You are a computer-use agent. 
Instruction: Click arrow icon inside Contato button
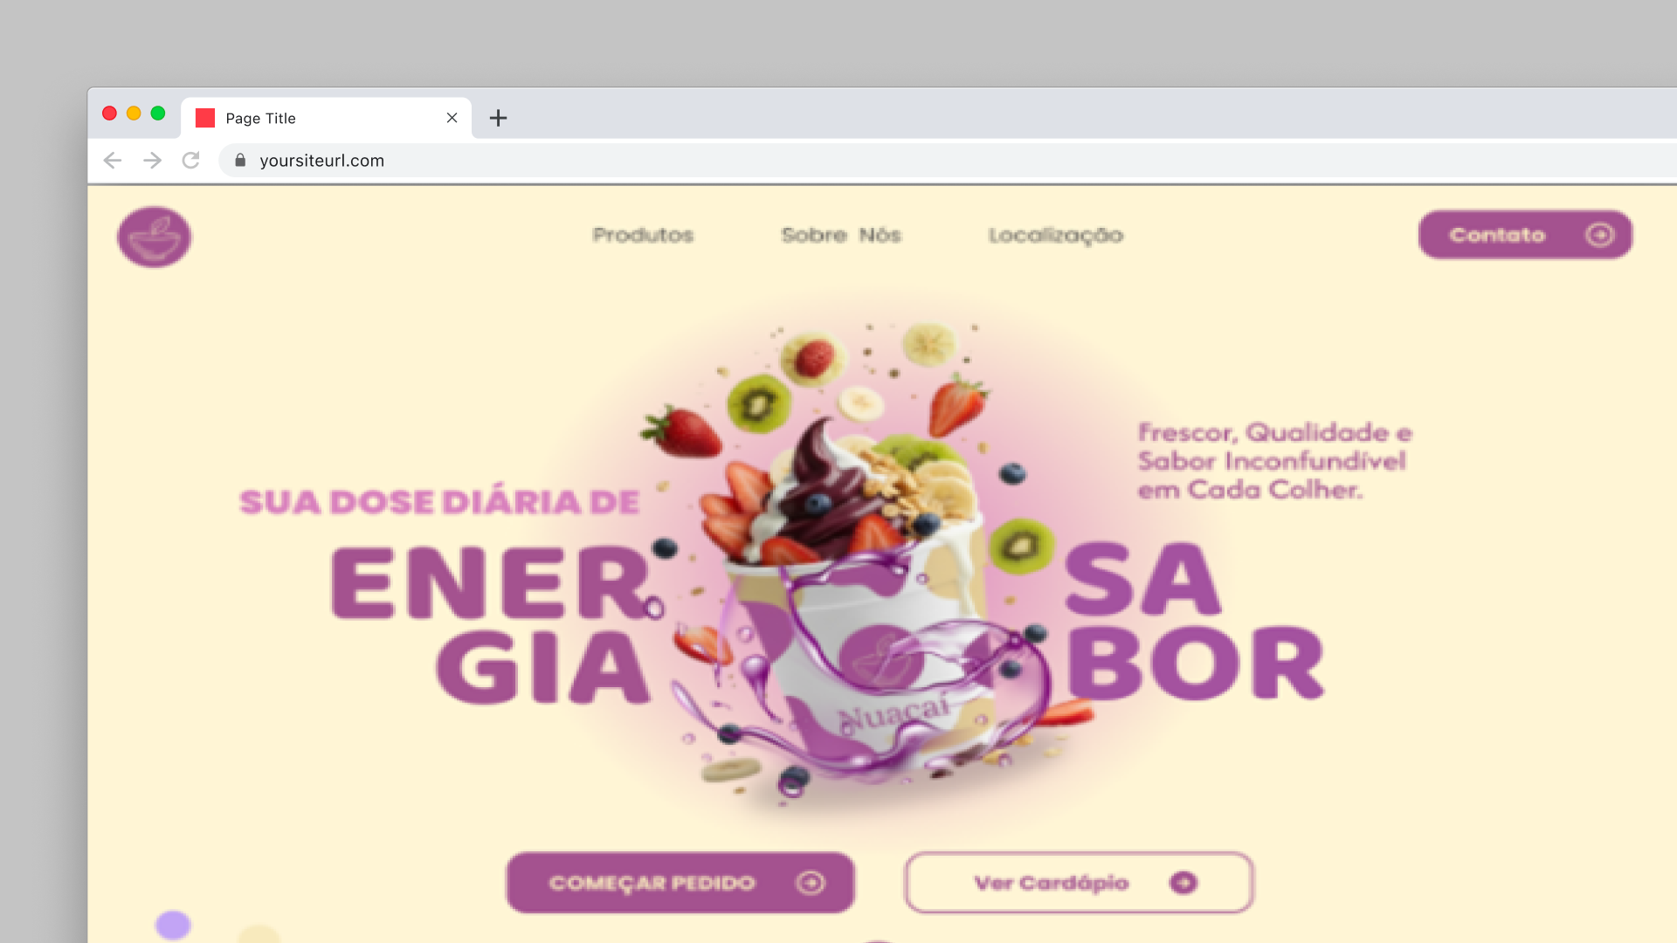tap(1600, 235)
